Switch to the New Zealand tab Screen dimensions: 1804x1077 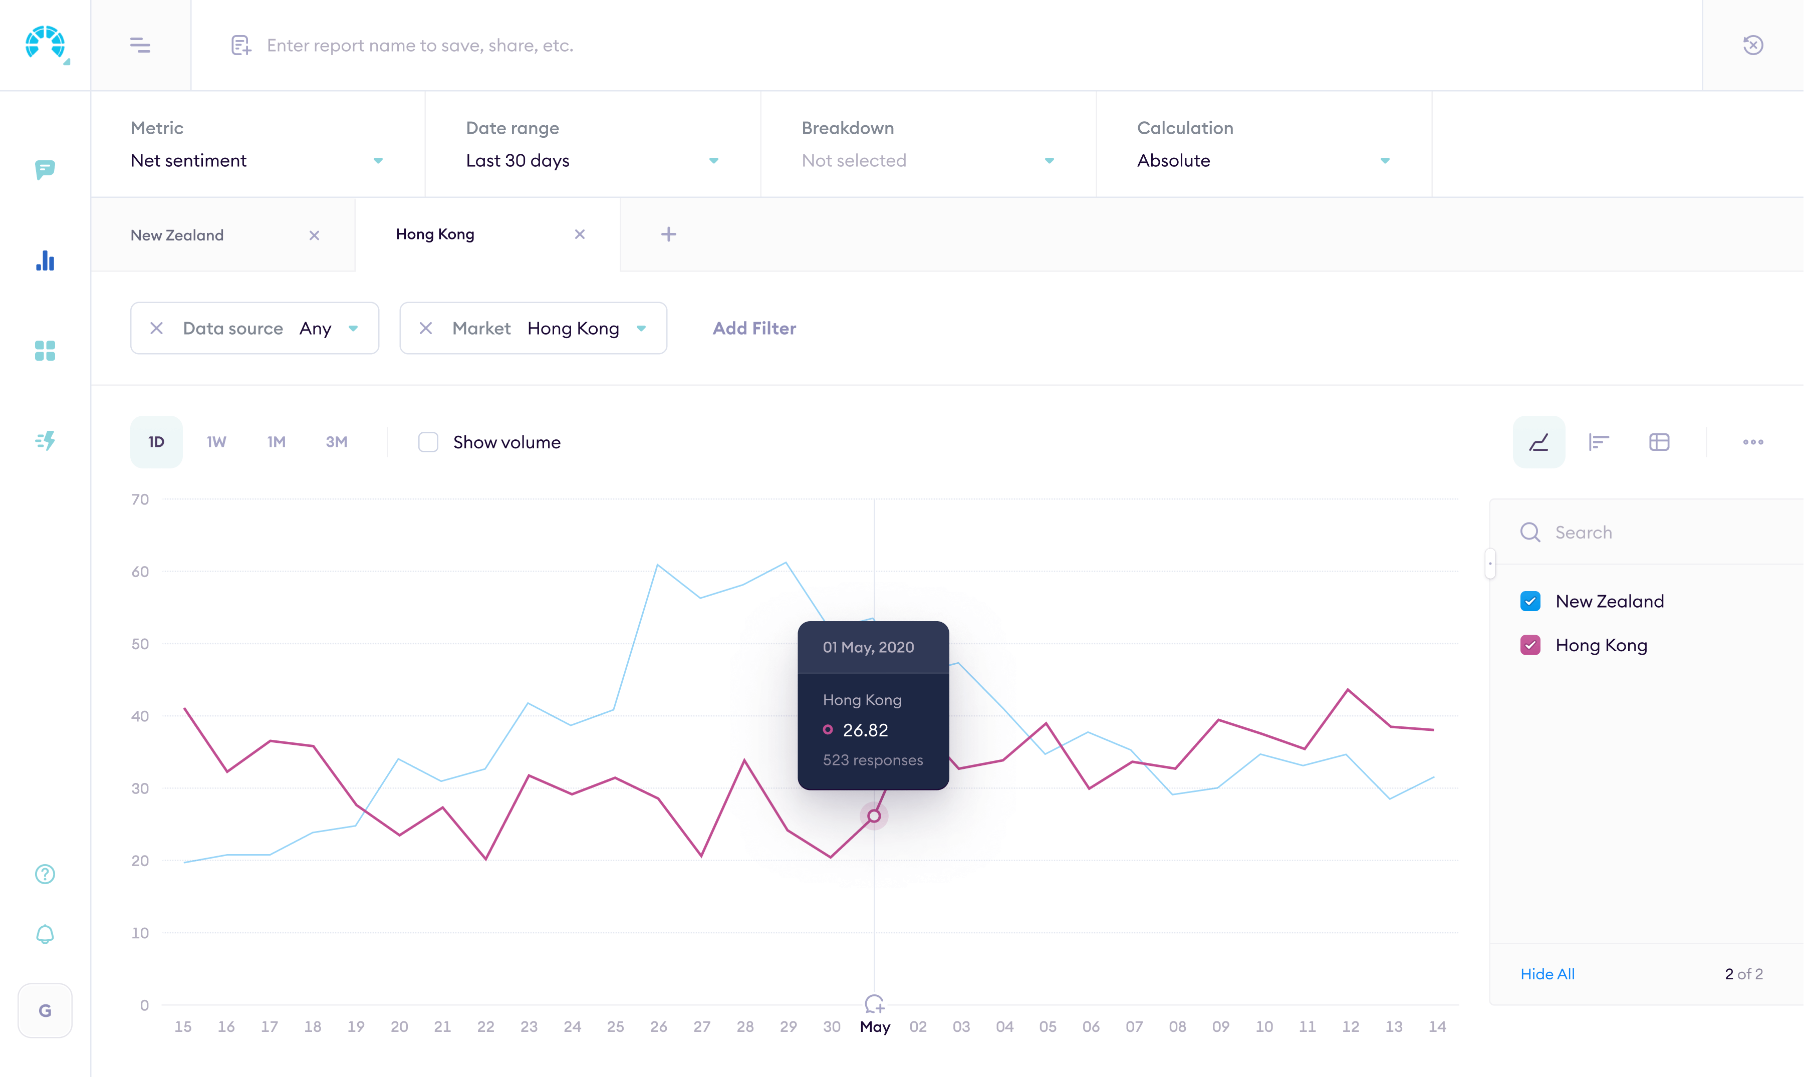coord(177,234)
